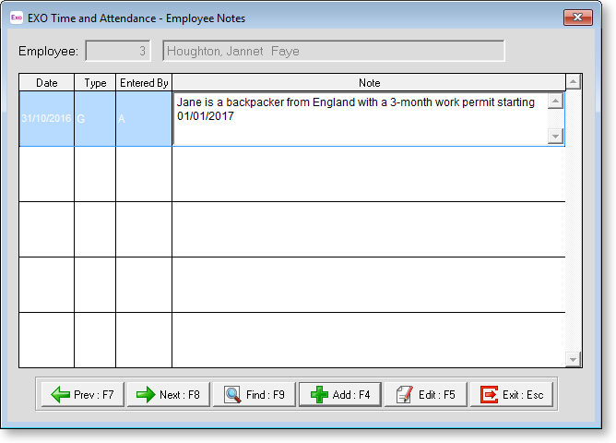
Task: Click the green Prev arrow icon
Action: (x=61, y=395)
